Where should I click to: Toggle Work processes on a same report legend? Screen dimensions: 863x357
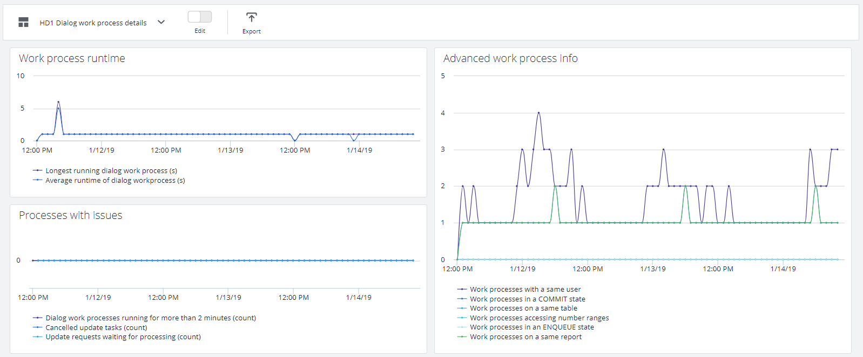pos(520,337)
